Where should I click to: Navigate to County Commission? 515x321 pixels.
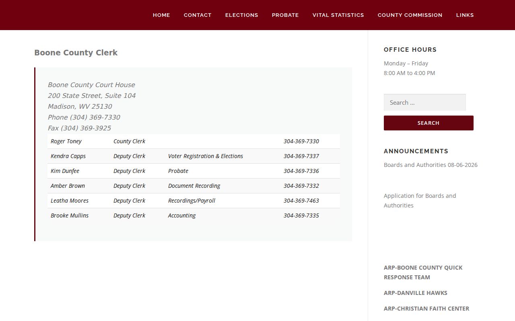tap(410, 15)
